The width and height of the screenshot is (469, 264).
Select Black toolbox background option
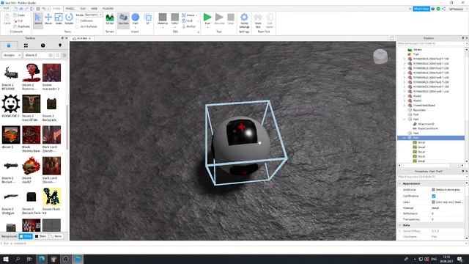41,236
